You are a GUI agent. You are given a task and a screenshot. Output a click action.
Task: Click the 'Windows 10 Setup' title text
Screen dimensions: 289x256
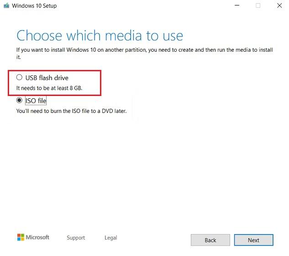pos(34,6)
